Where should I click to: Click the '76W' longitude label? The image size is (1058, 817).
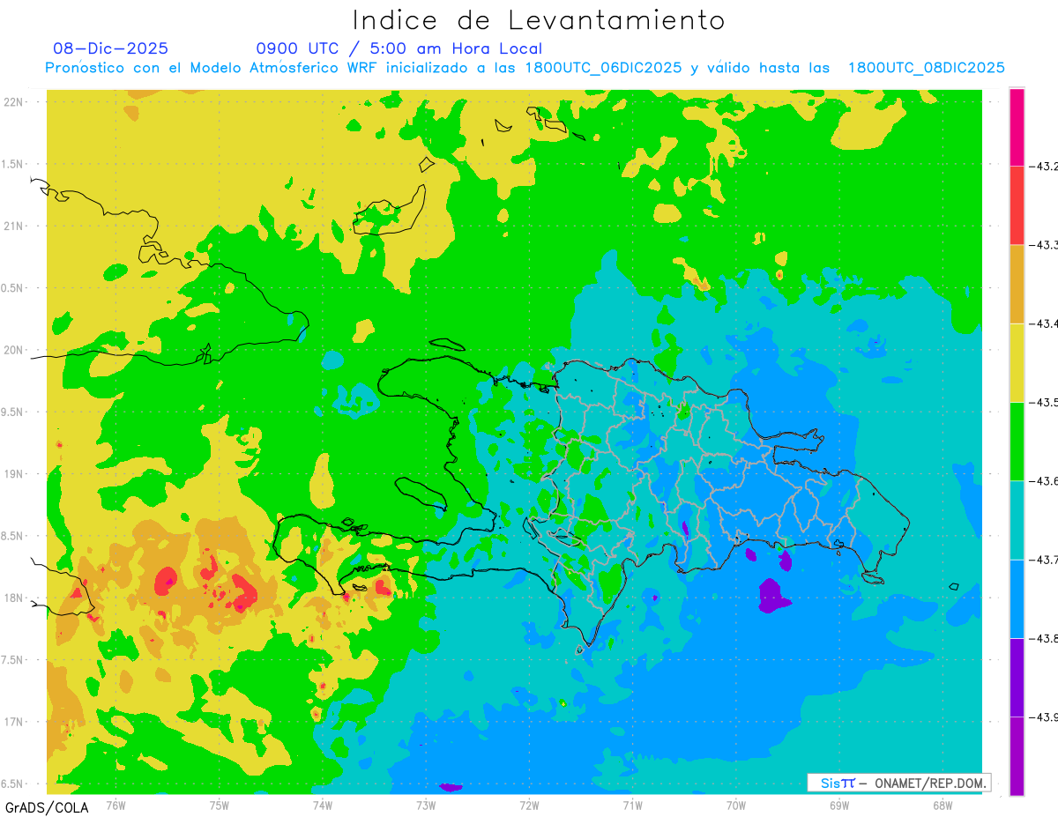pos(115,805)
